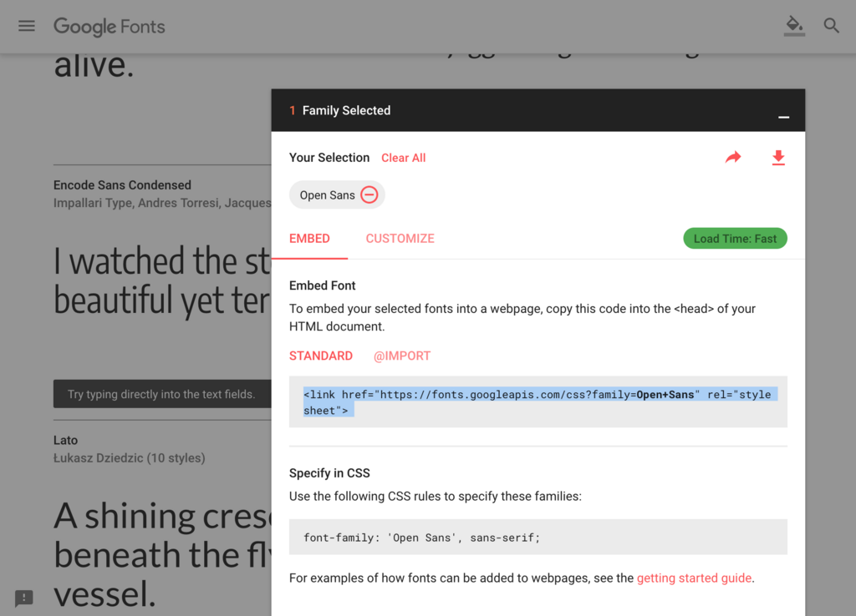Download selection with red download icon

coord(778,158)
